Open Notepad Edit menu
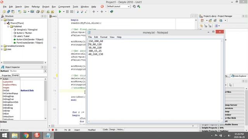This screenshot has height=139, width=248. [x=96, y=37]
